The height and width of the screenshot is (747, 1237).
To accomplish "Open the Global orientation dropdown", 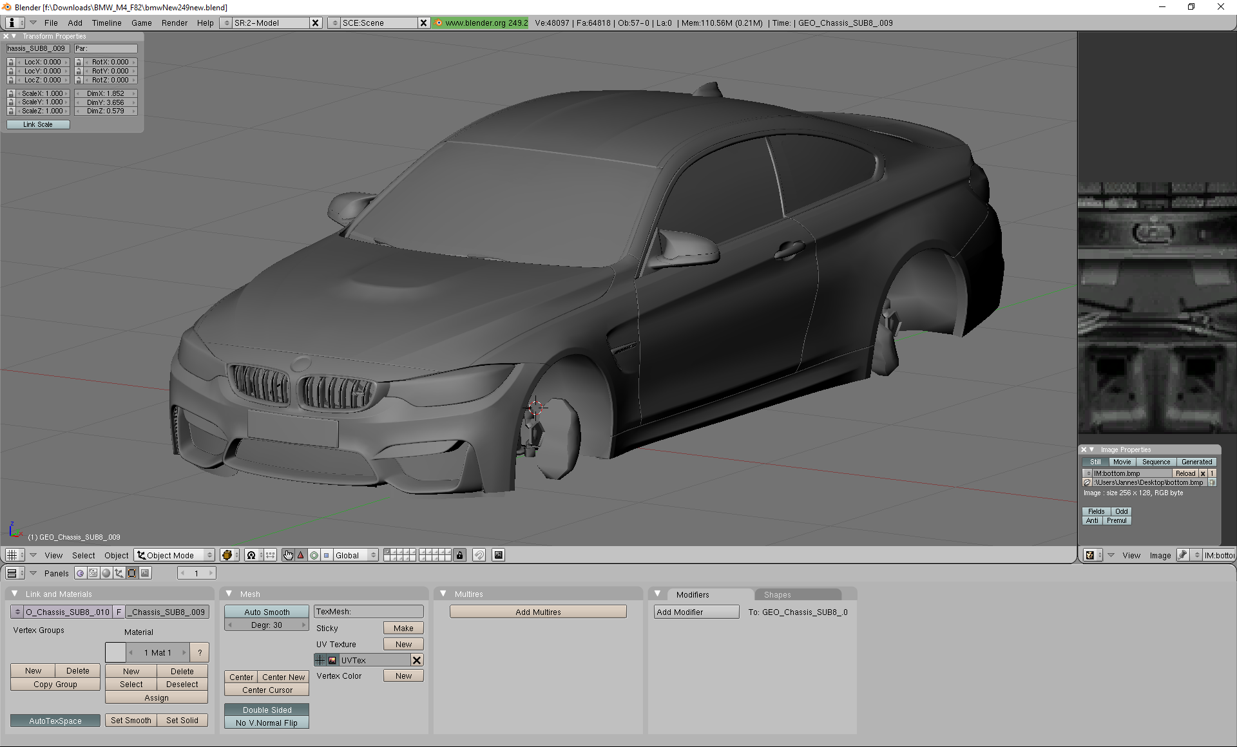I will tap(355, 555).
